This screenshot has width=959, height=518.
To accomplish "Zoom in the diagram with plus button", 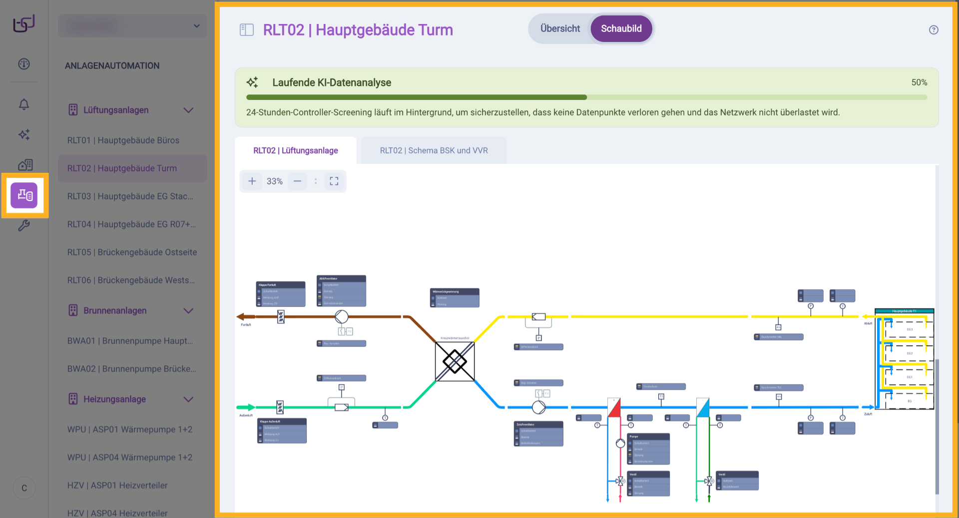I will click(252, 181).
